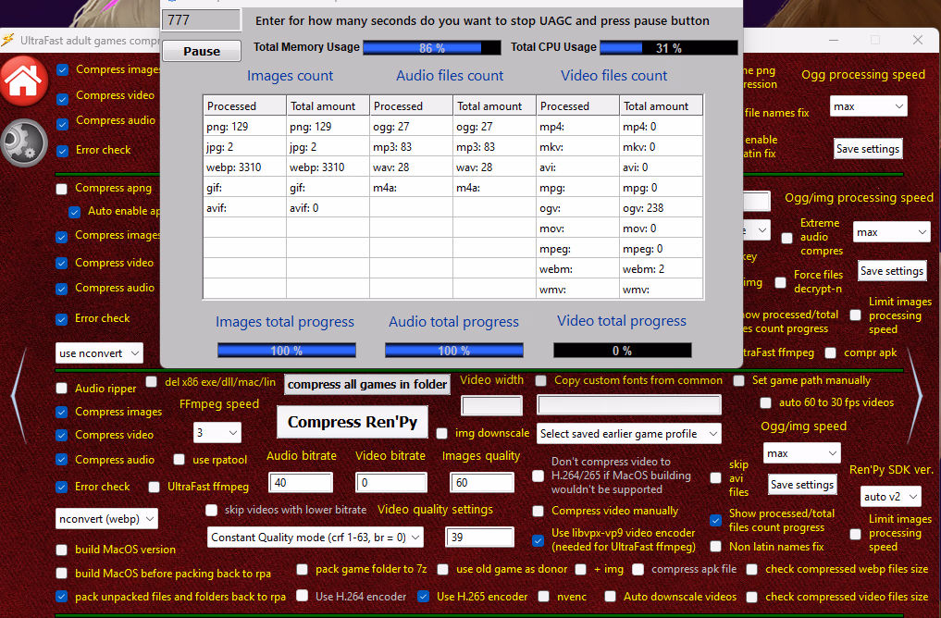Toggle the img downscale checkbox
941x618 pixels.
pyautogui.click(x=442, y=433)
